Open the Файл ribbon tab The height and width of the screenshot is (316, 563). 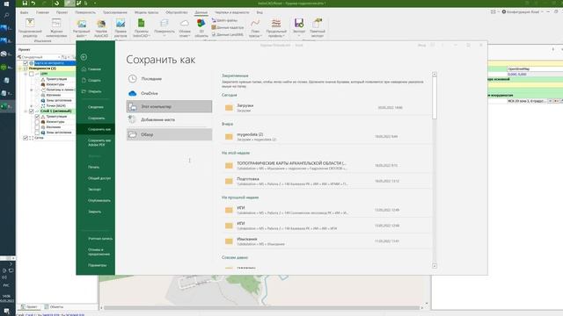point(25,12)
